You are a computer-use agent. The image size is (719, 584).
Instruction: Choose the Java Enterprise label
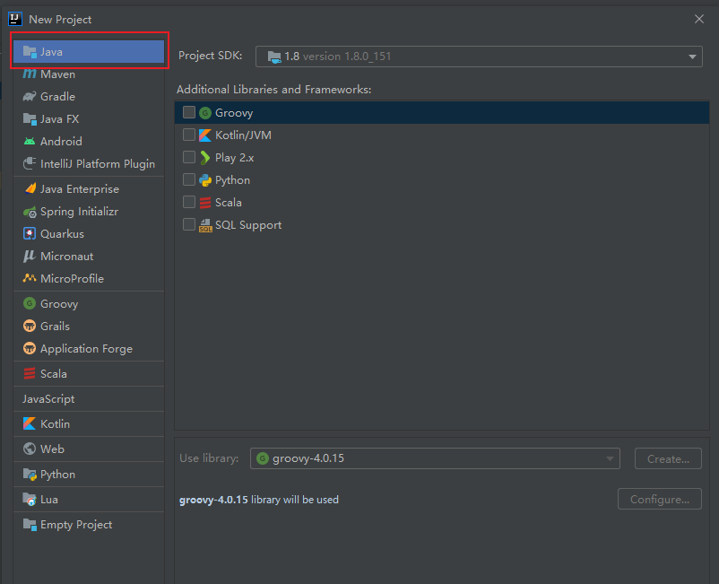click(80, 189)
